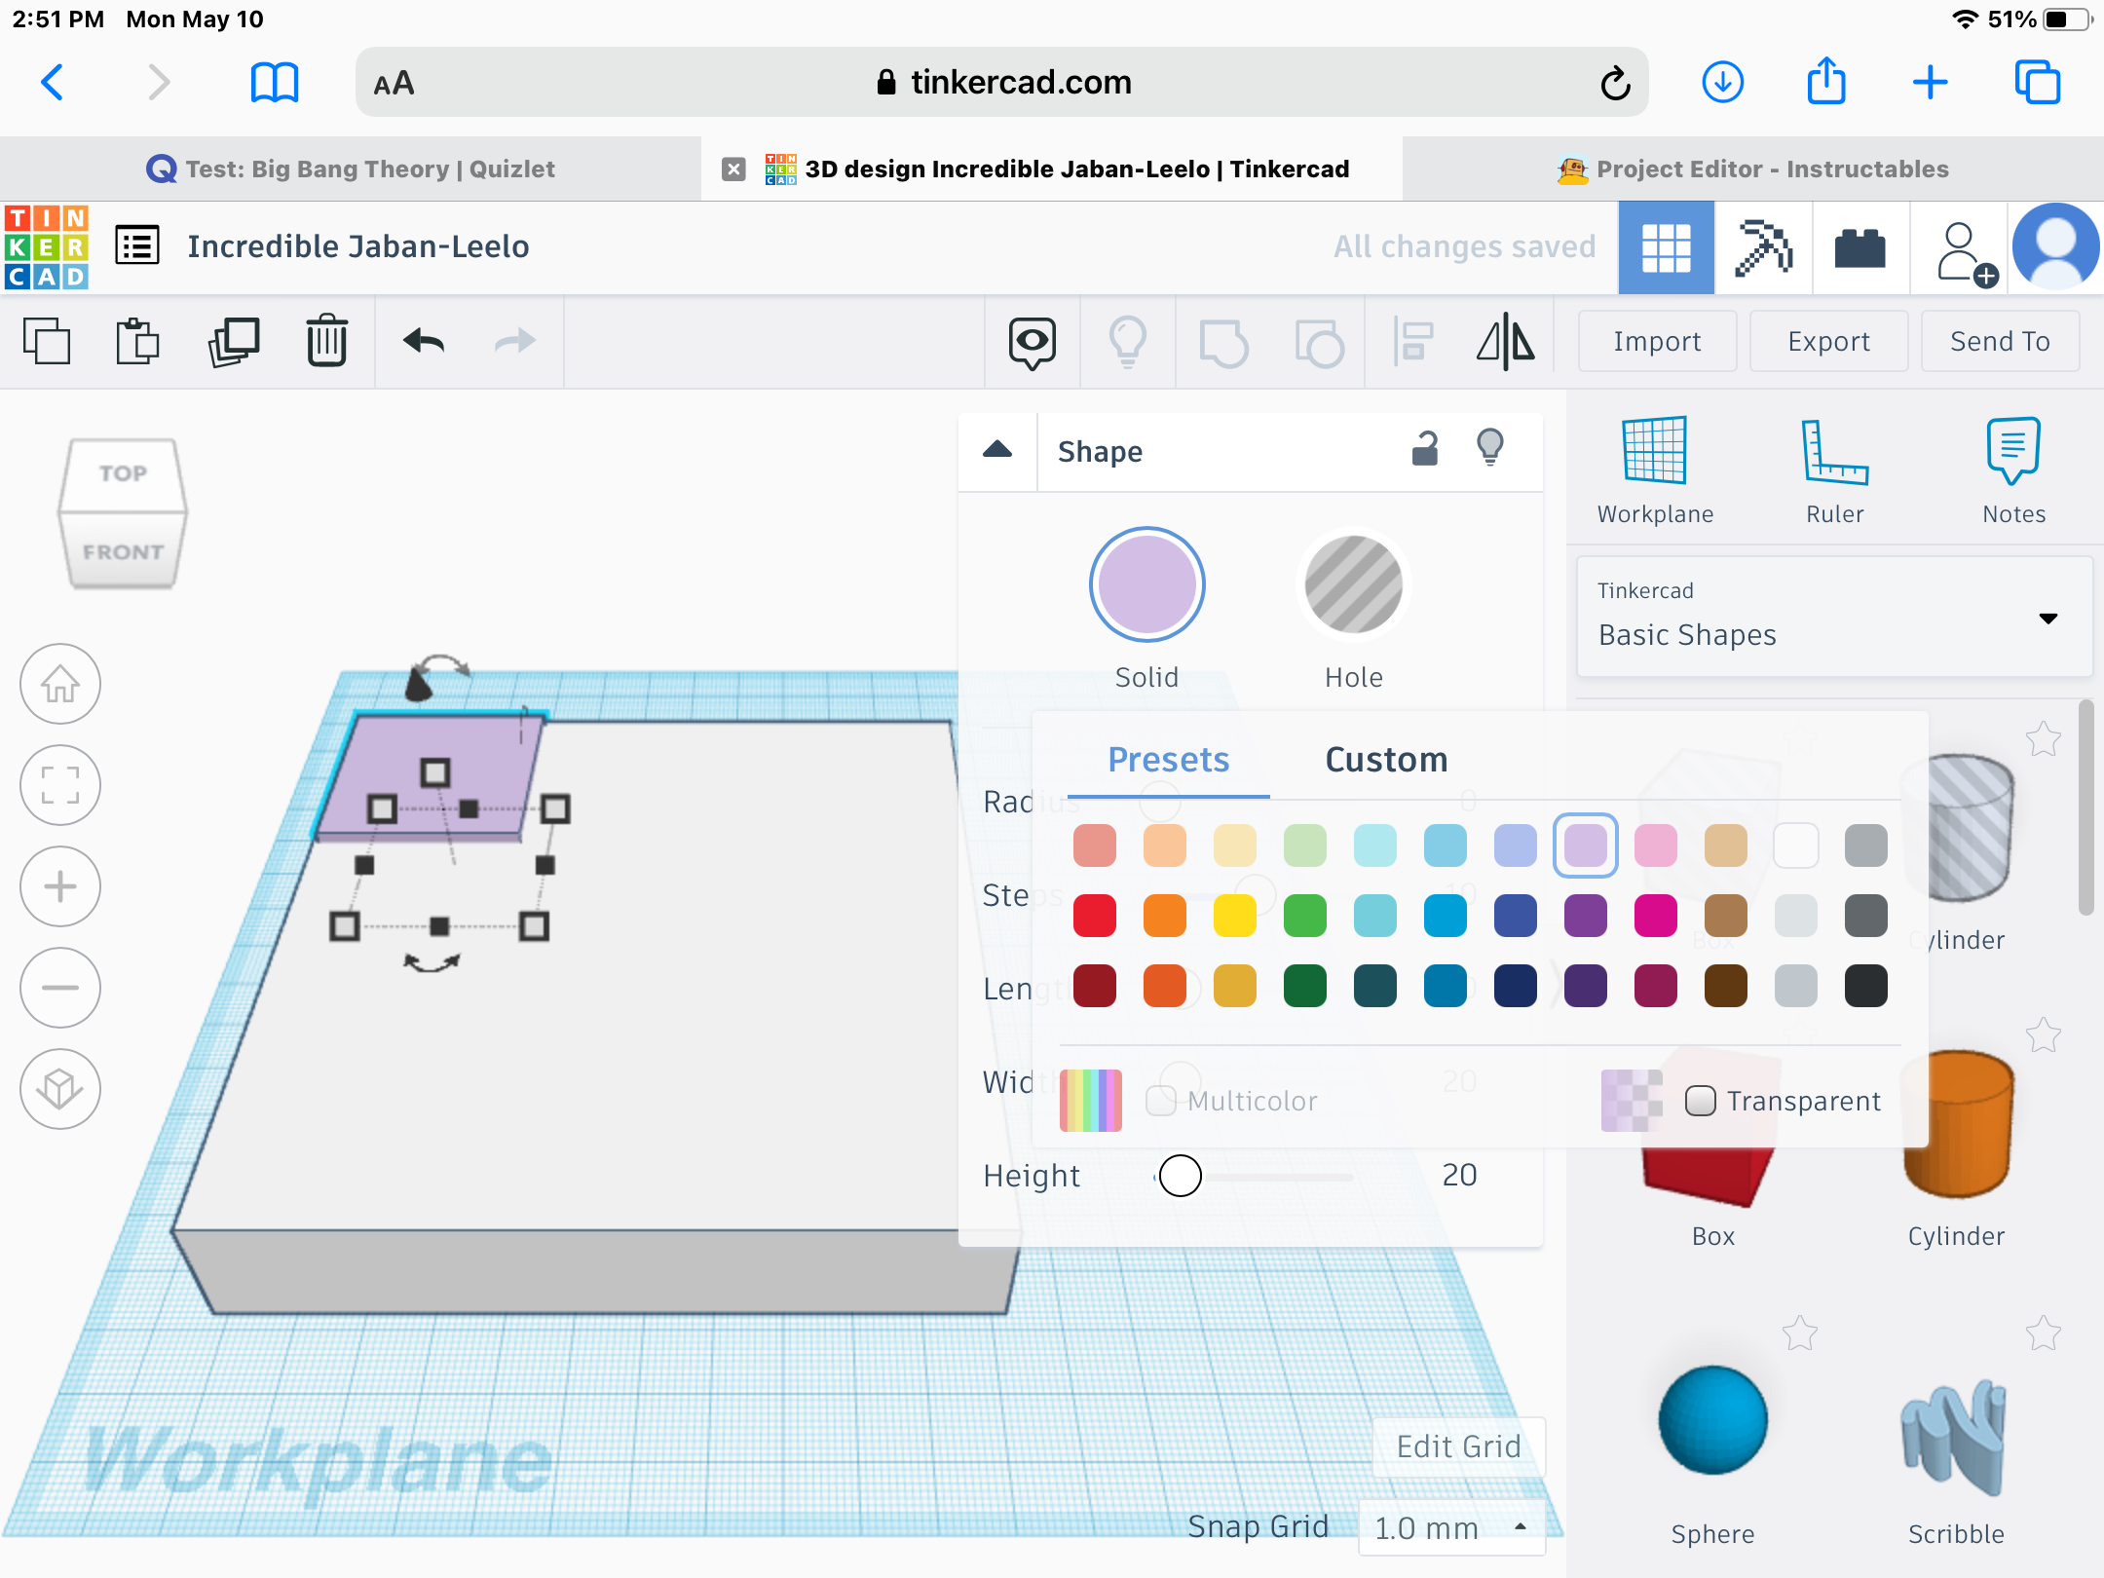Click the Undo arrow
The width and height of the screenshot is (2104, 1578).
424,342
